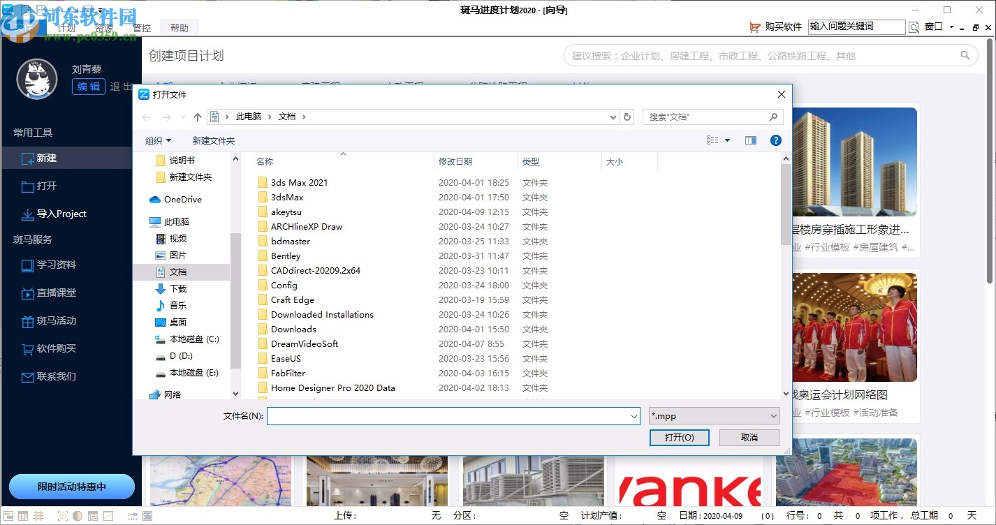
Task: Click the table-grid icon in status bar
Action: point(23,516)
